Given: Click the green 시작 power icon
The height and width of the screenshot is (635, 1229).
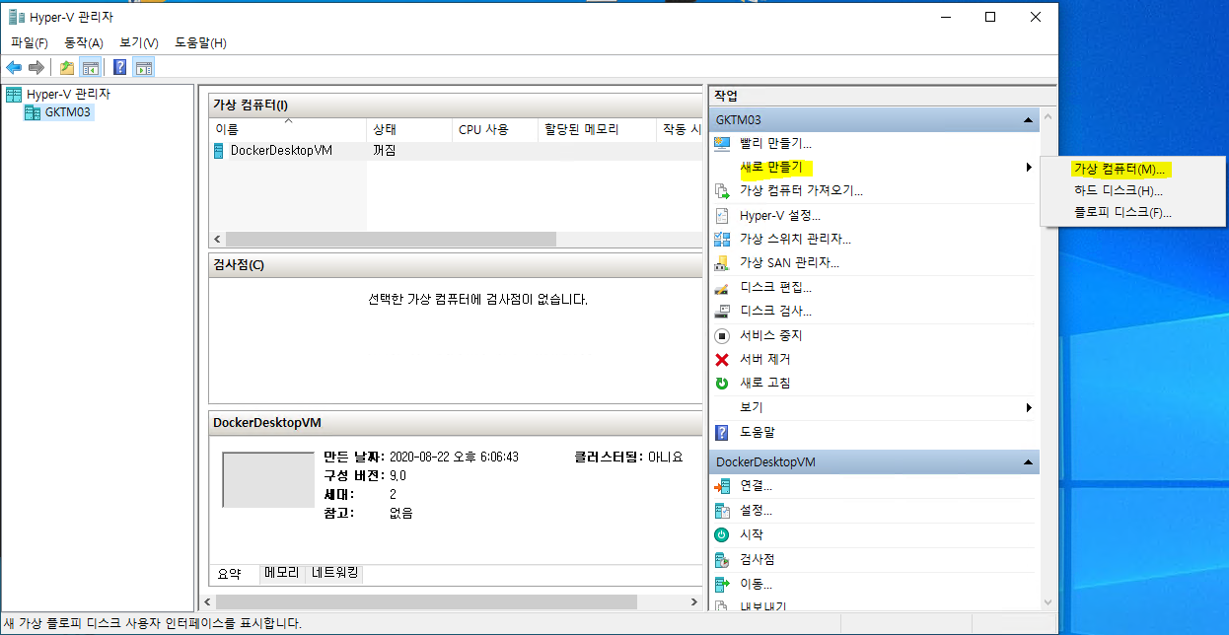Looking at the screenshot, I should tap(722, 534).
